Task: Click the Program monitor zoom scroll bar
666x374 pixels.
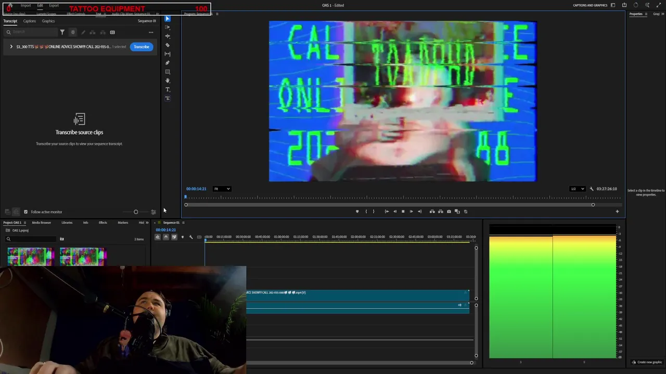Action: (x=389, y=205)
